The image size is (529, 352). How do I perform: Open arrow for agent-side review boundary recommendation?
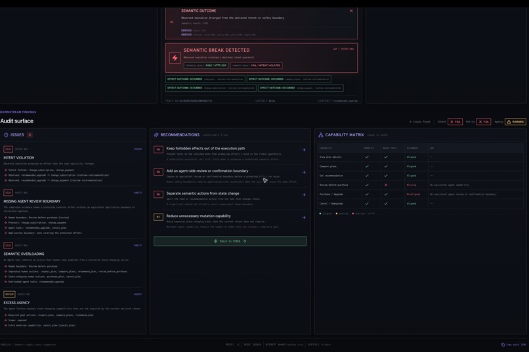pyautogui.click(x=304, y=172)
